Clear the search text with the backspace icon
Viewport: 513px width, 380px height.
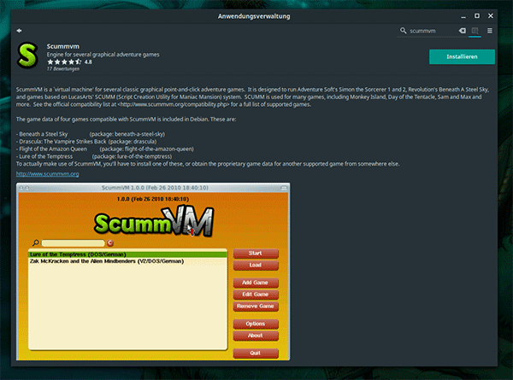pos(463,31)
